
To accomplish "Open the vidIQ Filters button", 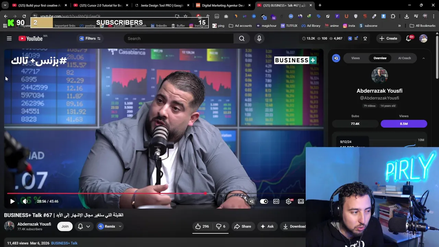I will tap(90, 38).
